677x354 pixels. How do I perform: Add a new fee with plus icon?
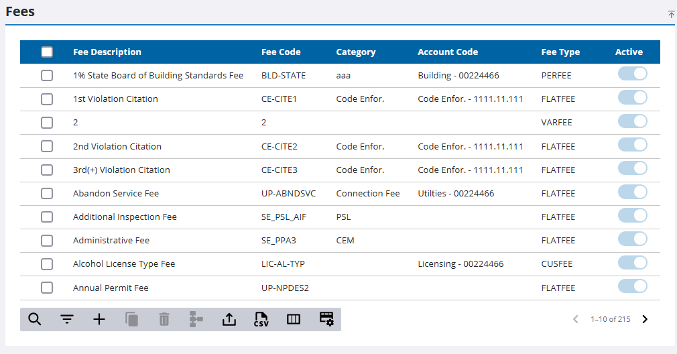point(99,320)
